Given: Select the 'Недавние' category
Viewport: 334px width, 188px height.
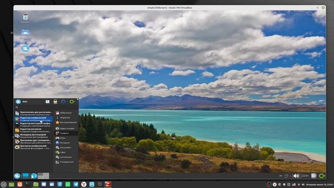Looking at the screenshot, I should (66, 118).
